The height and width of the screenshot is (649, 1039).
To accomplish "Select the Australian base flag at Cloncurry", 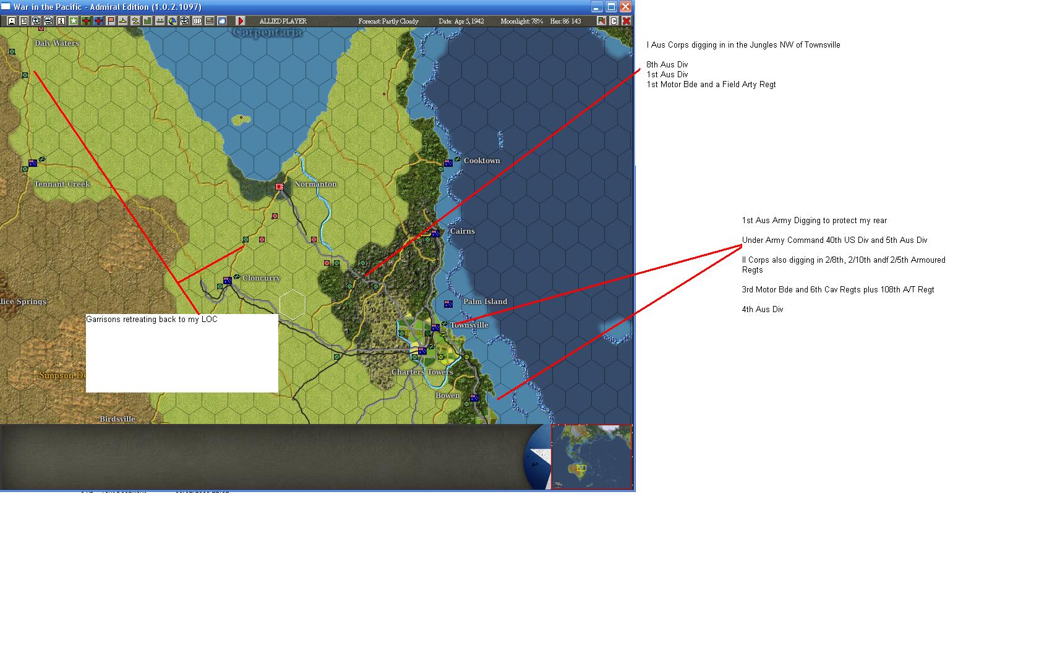I will coord(228,281).
